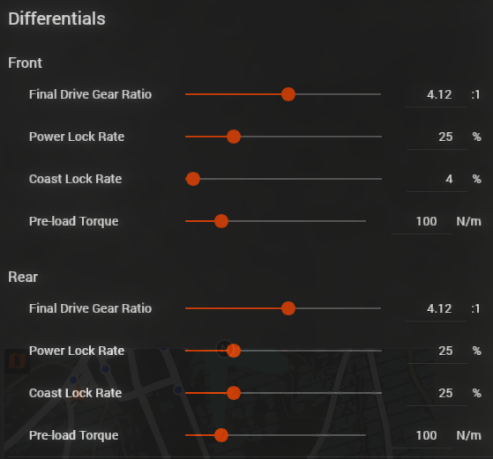Click the map icon behind the panel
493x459 pixels.
pyautogui.click(x=17, y=360)
